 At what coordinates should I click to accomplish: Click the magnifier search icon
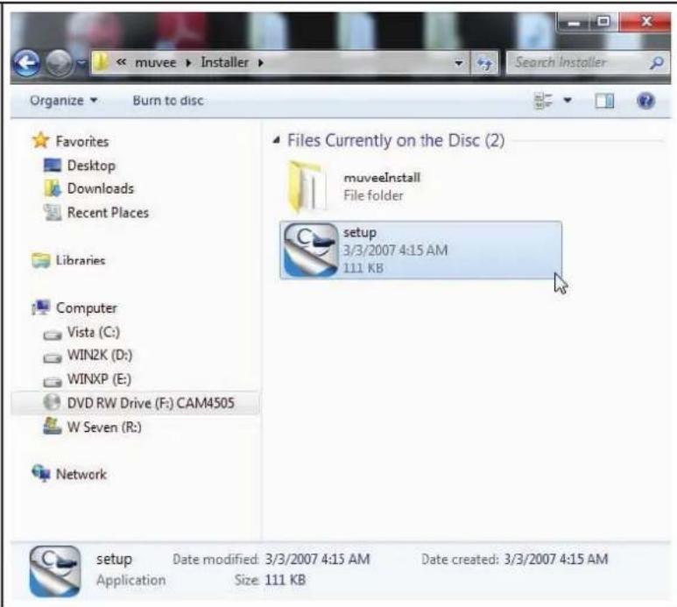(x=657, y=63)
